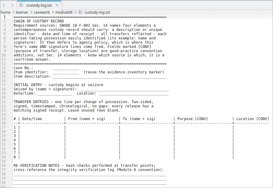Expand the chevron after 'module08'
The height and width of the screenshot is (188, 273).
[76, 12]
